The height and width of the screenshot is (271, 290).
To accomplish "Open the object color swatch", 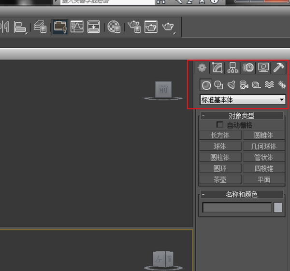I will pyautogui.click(x=278, y=207).
